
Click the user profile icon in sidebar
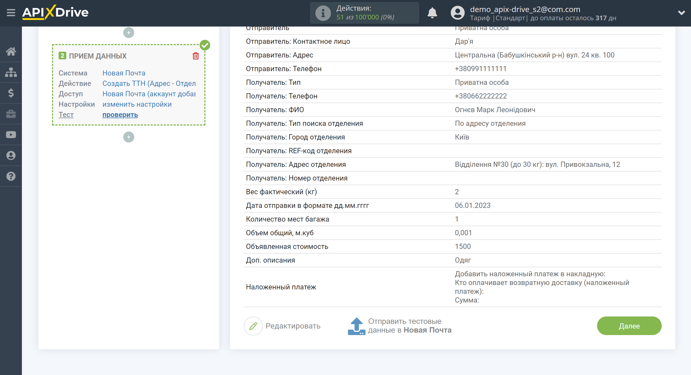(x=11, y=155)
